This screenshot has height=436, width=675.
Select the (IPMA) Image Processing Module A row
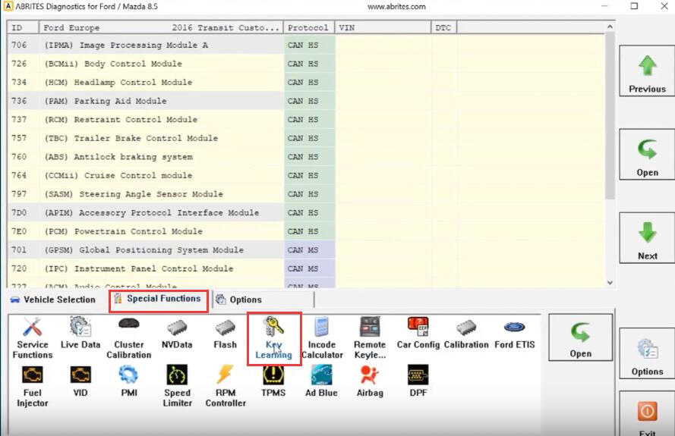(x=306, y=45)
